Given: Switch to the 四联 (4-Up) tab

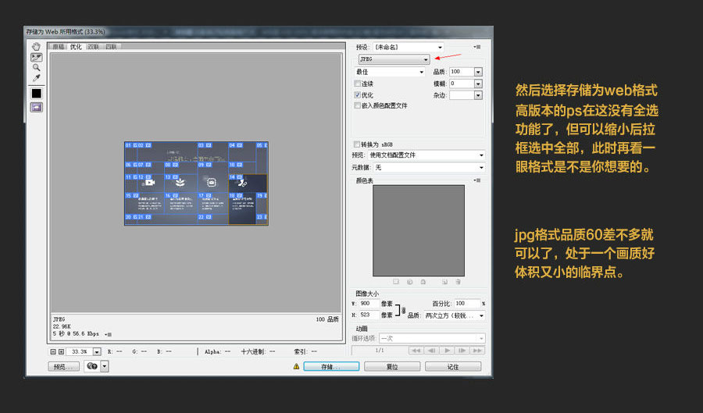Looking at the screenshot, I should [111, 47].
